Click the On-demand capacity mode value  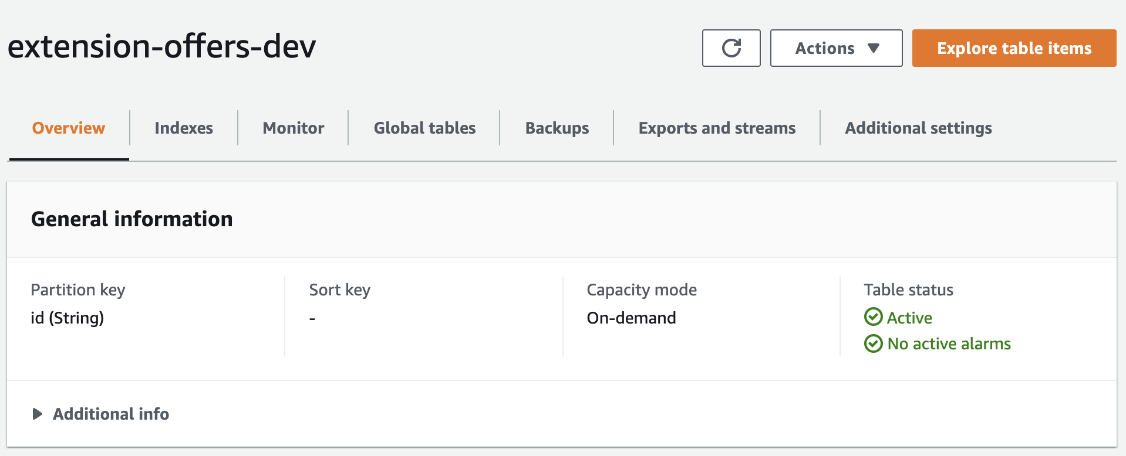click(x=631, y=318)
